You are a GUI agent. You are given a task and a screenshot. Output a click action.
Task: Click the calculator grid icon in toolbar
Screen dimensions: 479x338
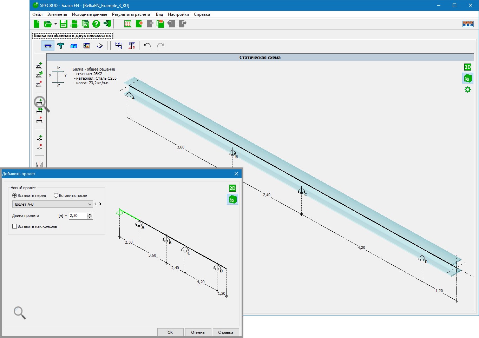pyautogui.click(x=127, y=24)
